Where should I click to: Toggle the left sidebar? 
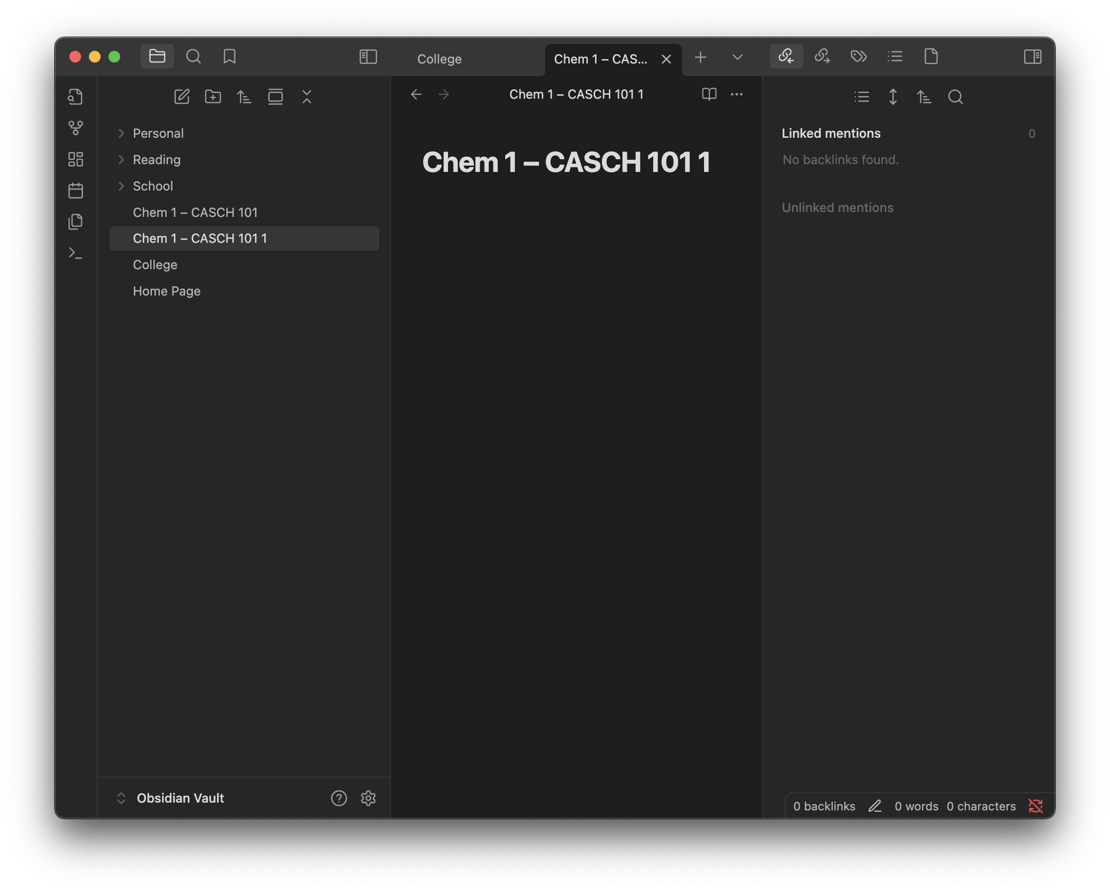tap(368, 57)
